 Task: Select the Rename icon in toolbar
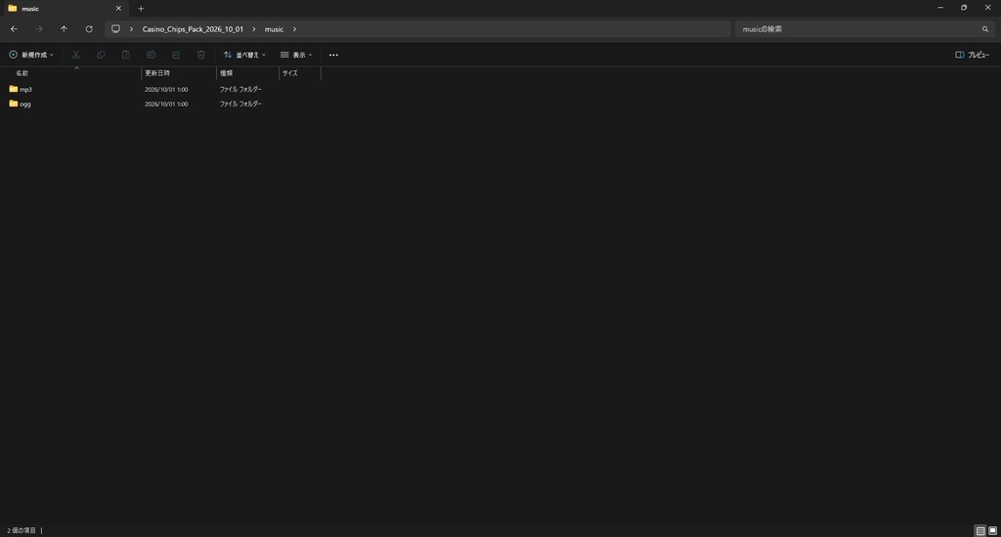(151, 55)
